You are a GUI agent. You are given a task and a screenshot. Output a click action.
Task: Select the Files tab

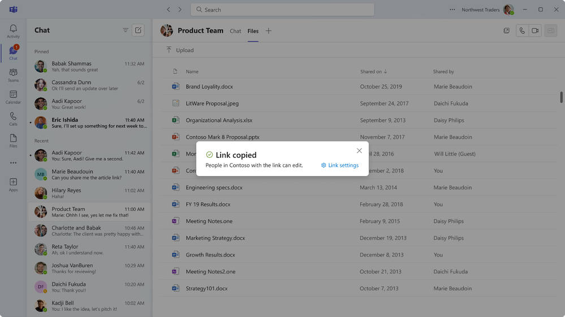pyautogui.click(x=253, y=31)
